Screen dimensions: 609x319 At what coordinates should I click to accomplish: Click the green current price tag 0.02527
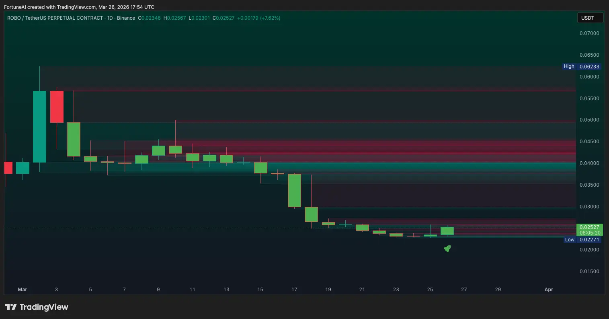589,227
